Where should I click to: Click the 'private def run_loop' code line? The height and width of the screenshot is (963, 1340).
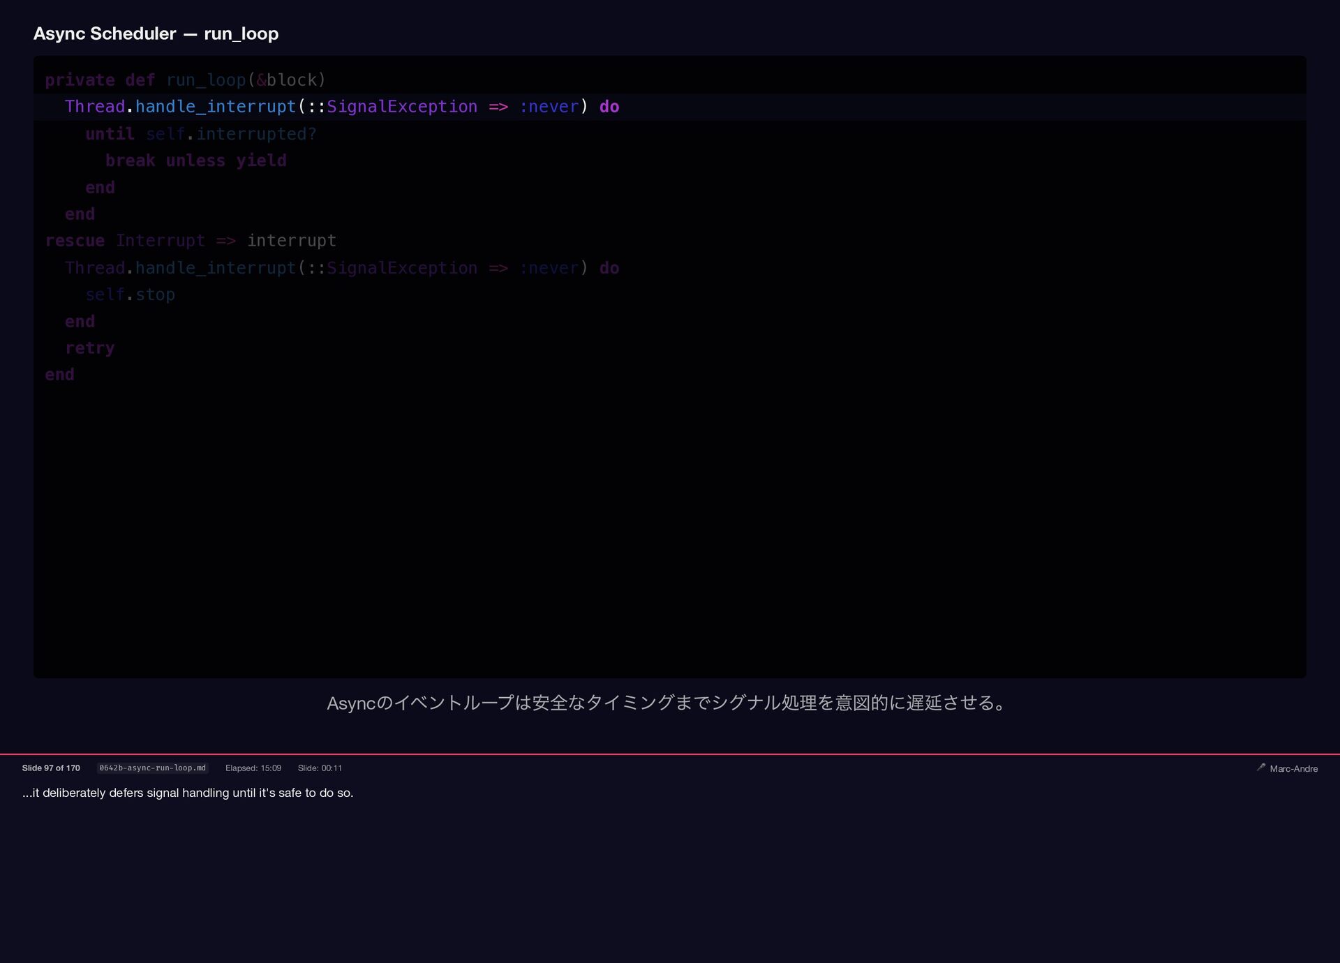click(x=185, y=80)
